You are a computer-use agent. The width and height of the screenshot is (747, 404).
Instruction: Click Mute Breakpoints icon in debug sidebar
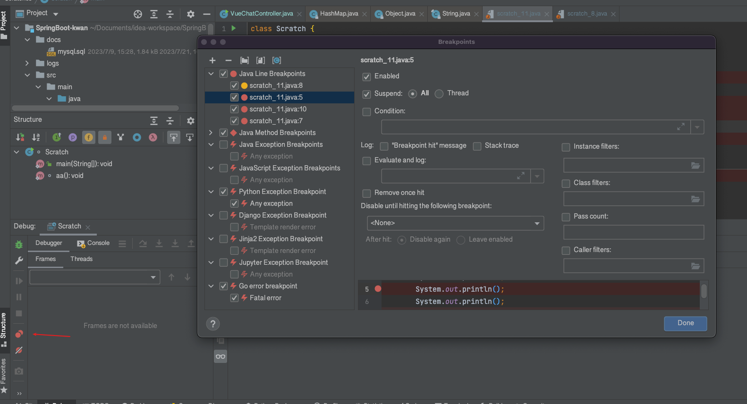pos(19,350)
